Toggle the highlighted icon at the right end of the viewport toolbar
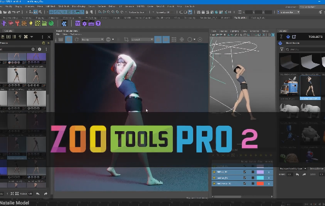Image resolution: width=325 pixels, height=206 pixels. [273, 35]
